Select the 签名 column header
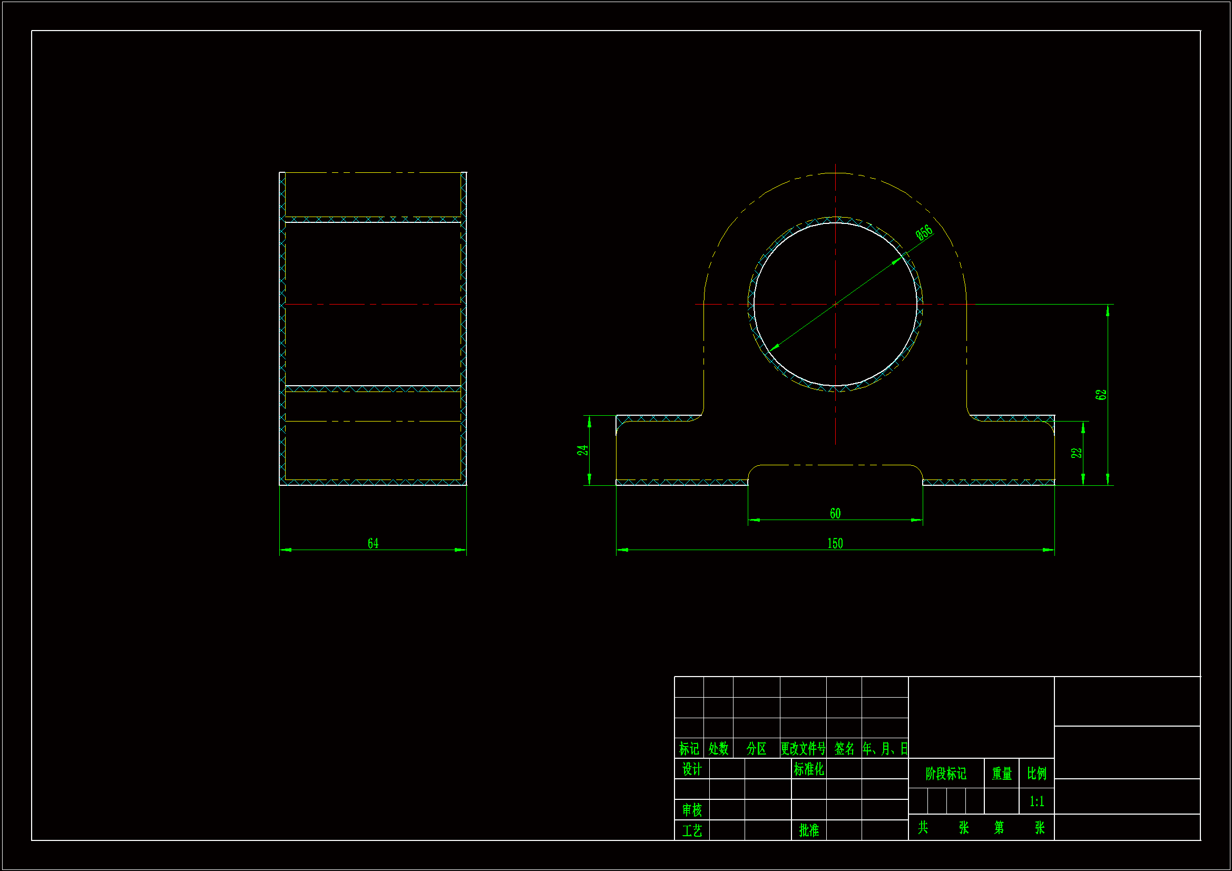1232x871 pixels. pos(844,748)
